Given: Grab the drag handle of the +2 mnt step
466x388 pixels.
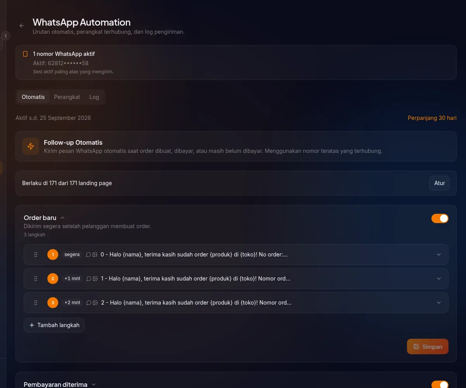Looking at the screenshot, I should click(36, 303).
